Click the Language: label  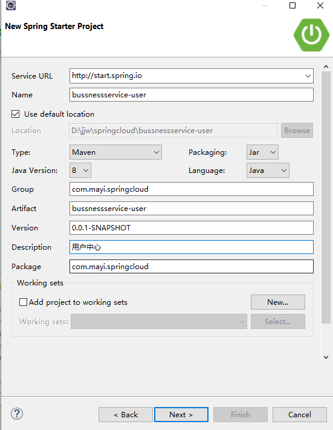(x=207, y=171)
